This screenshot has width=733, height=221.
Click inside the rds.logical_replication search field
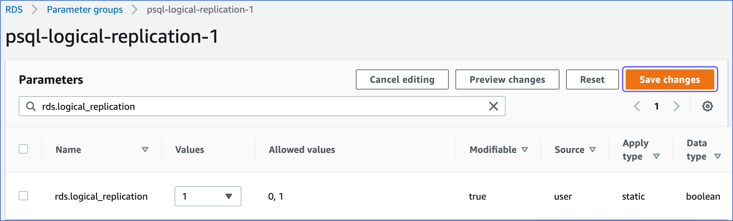[234, 106]
